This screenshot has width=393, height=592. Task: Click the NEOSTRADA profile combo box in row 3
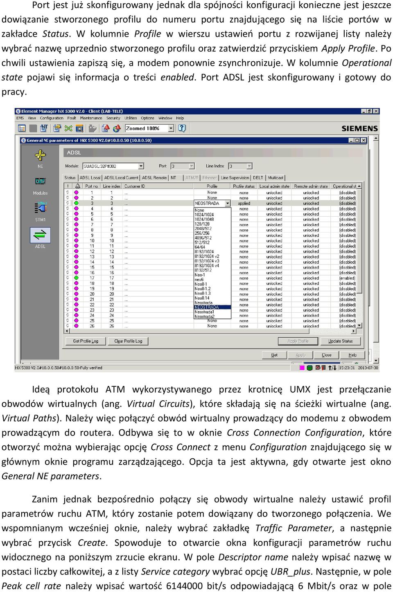pos(212,203)
